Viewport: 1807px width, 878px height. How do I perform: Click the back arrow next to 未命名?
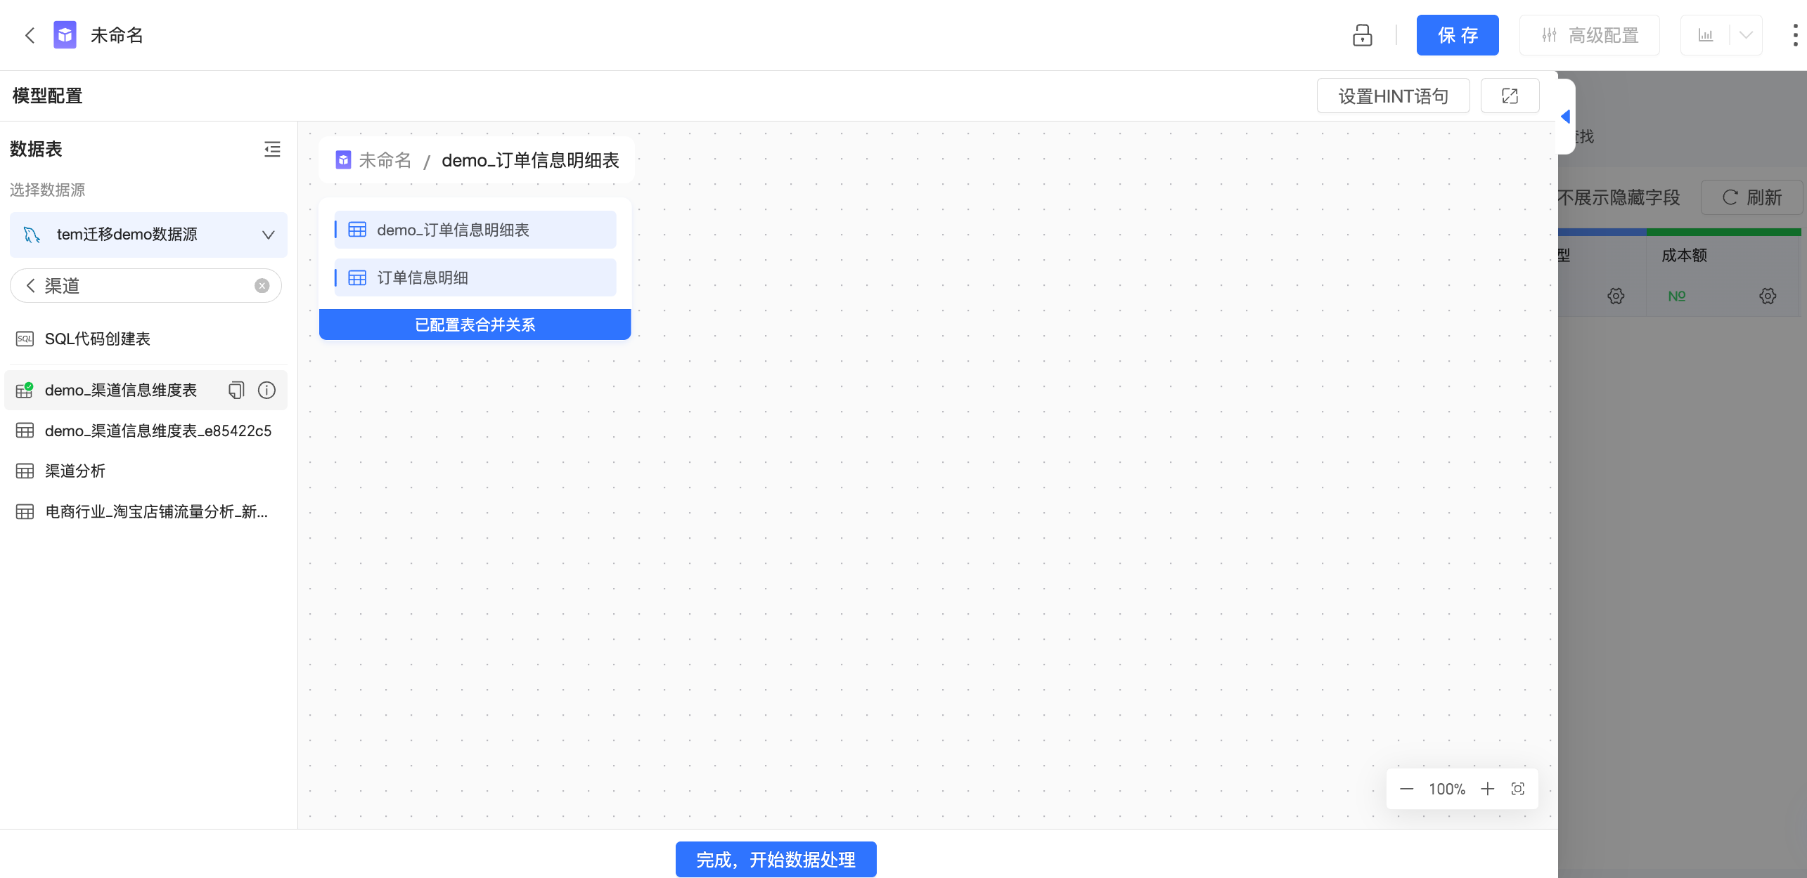coord(30,35)
